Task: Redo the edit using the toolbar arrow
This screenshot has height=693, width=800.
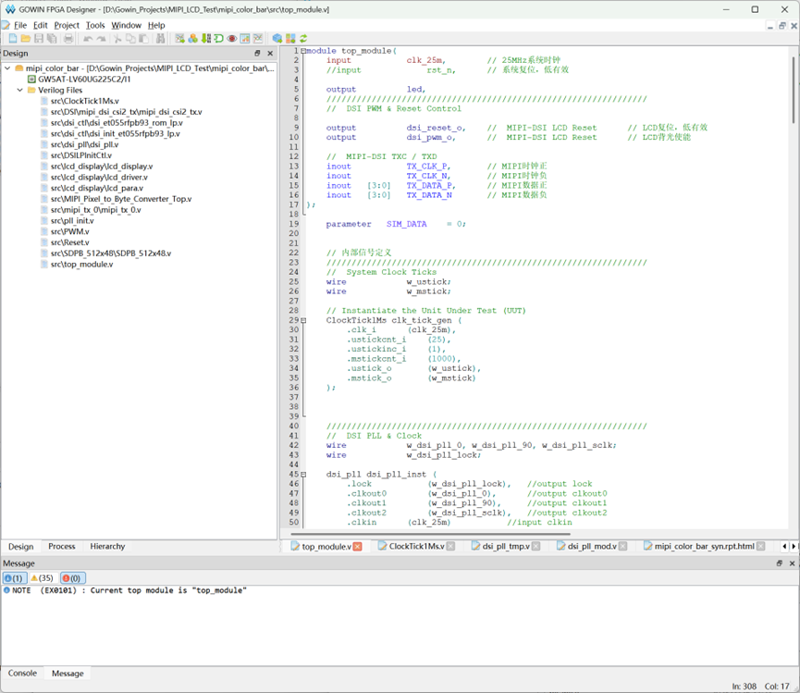Action: 101,39
